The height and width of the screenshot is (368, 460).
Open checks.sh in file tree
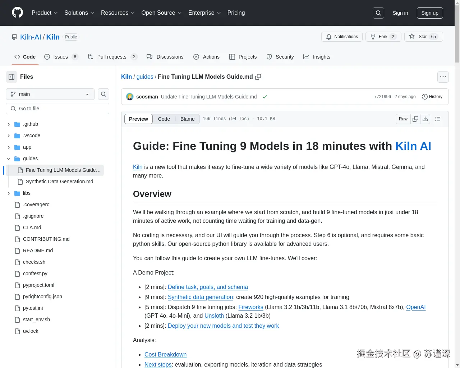point(34,262)
